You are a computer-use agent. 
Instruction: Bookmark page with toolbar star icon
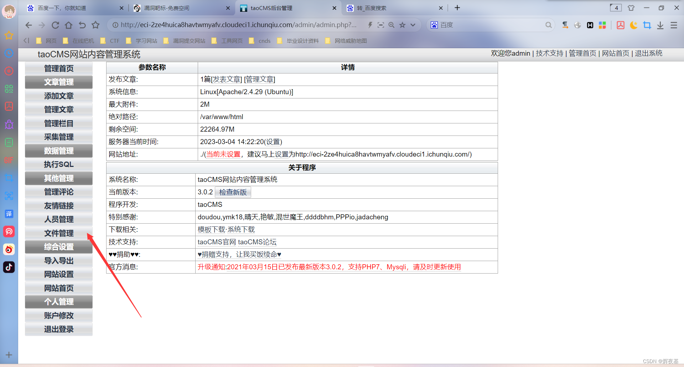[x=95, y=25]
